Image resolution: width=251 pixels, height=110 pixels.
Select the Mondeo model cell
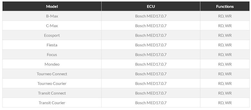coord(52,64)
